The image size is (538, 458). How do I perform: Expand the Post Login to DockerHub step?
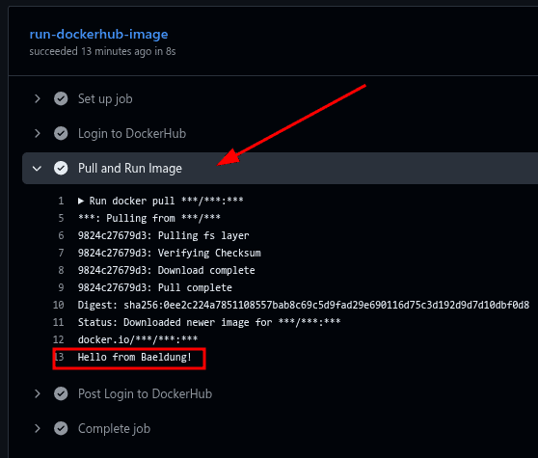click(38, 393)
